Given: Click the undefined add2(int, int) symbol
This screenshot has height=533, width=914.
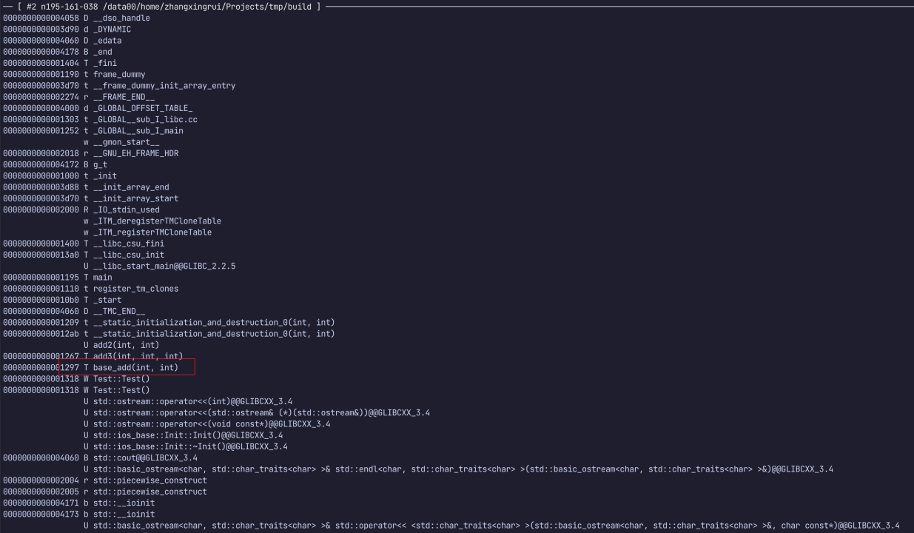Looking at the screenshot, I should 126,345.
